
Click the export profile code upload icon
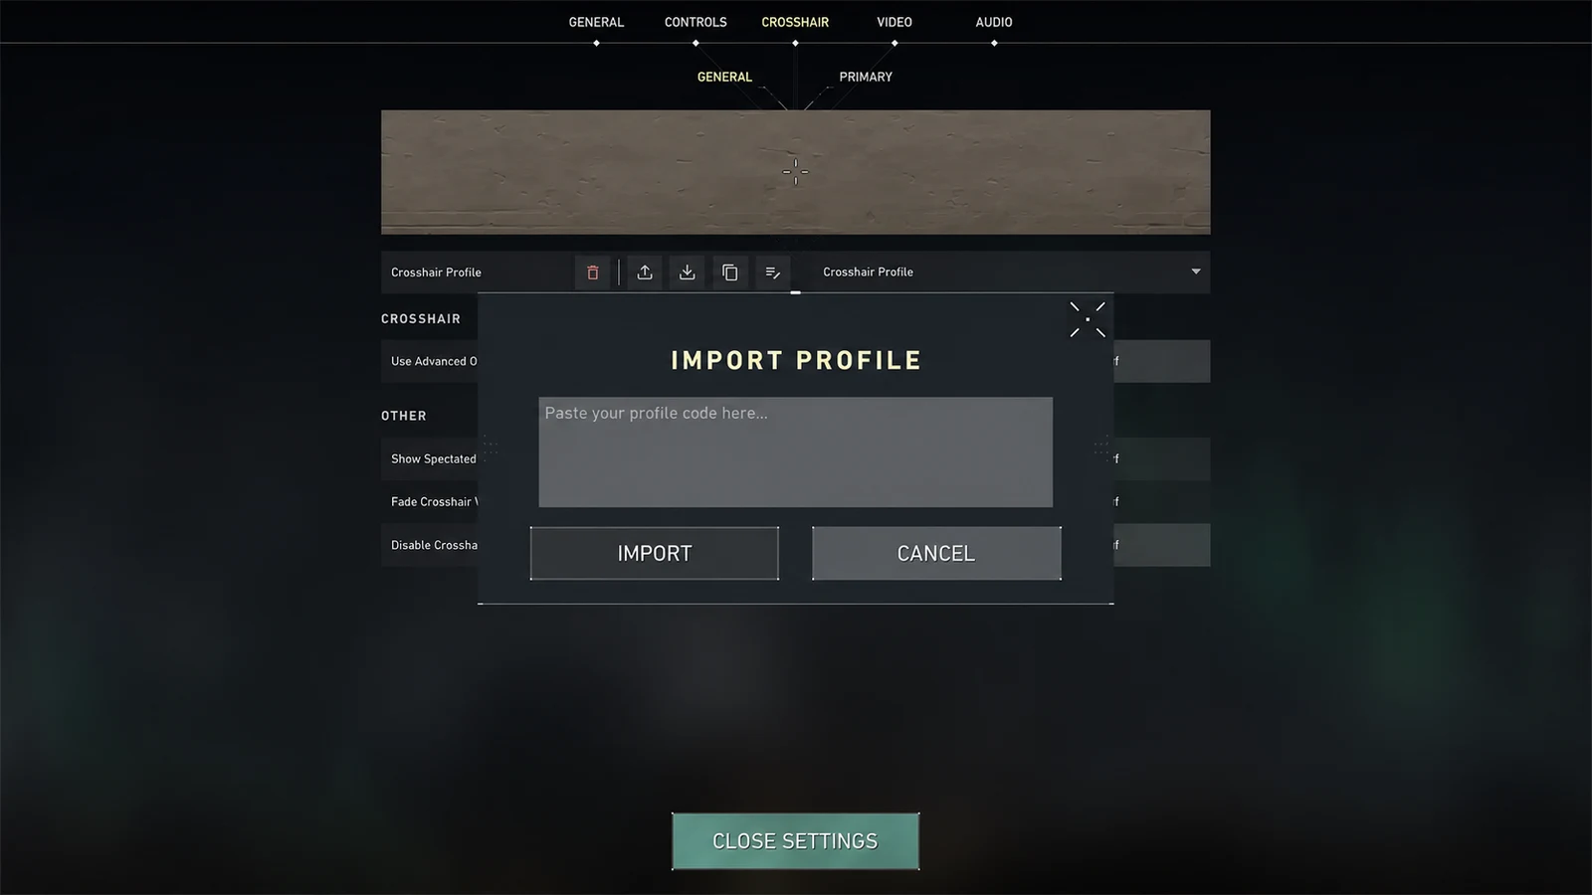[645, 272]
